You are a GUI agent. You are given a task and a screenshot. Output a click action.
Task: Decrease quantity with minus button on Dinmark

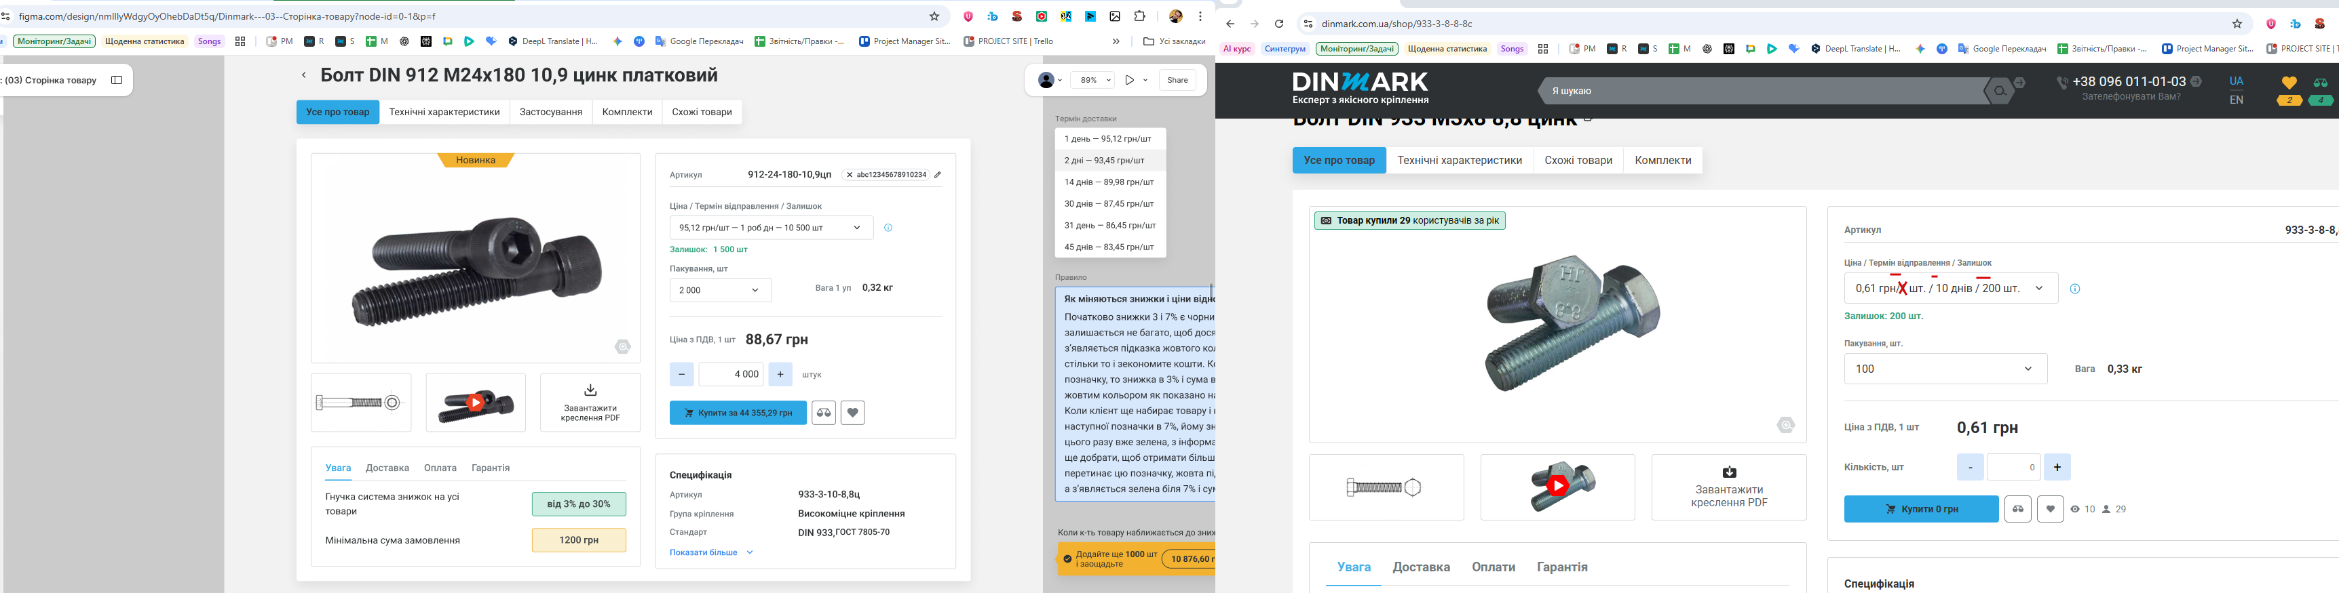tap(1969, 467)
